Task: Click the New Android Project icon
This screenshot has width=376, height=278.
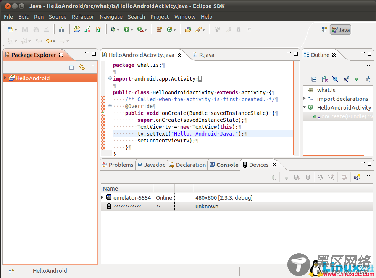Action: [x=77, y=29]
